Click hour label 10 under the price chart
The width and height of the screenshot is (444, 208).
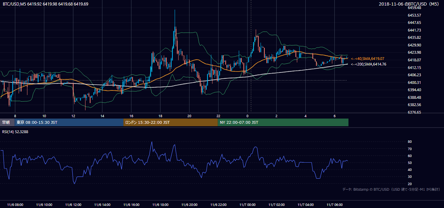tap(44, 115)
